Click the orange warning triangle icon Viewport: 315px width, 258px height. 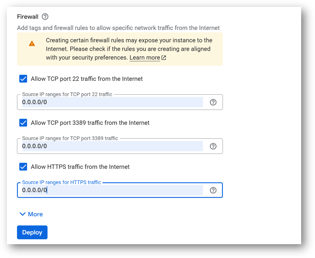[32, 43]
